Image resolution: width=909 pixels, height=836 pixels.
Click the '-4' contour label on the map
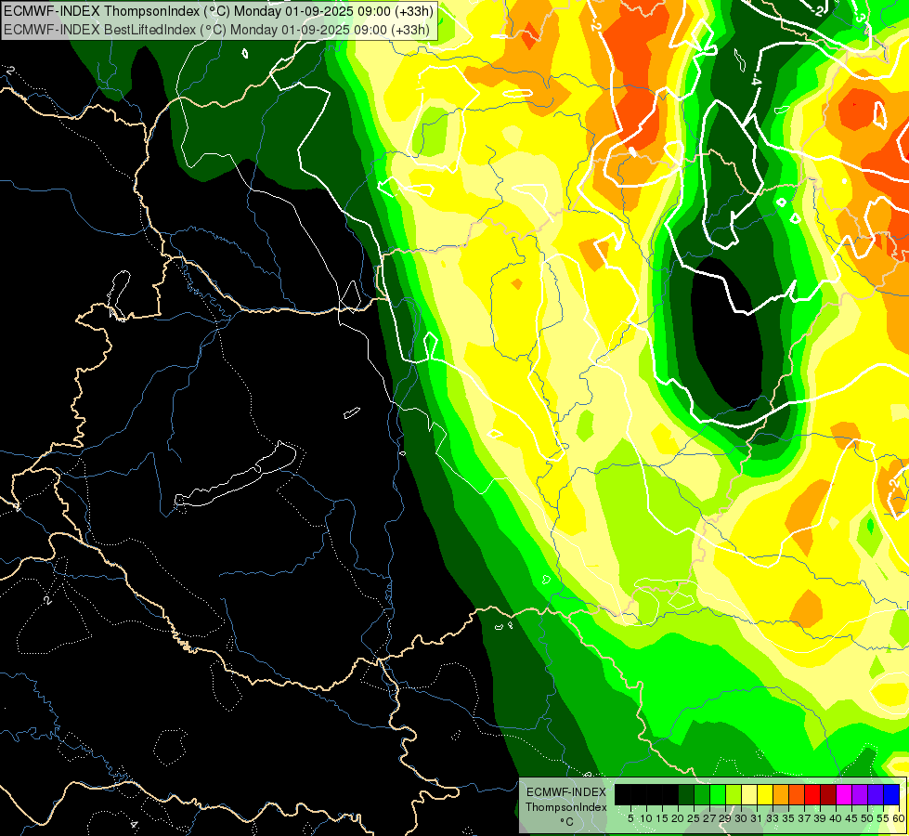[756, 80]
